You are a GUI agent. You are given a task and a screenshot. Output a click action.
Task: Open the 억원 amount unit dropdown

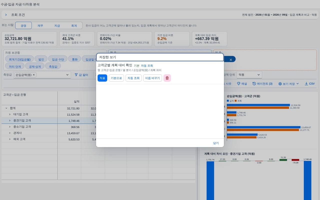[x=249, y=75]
